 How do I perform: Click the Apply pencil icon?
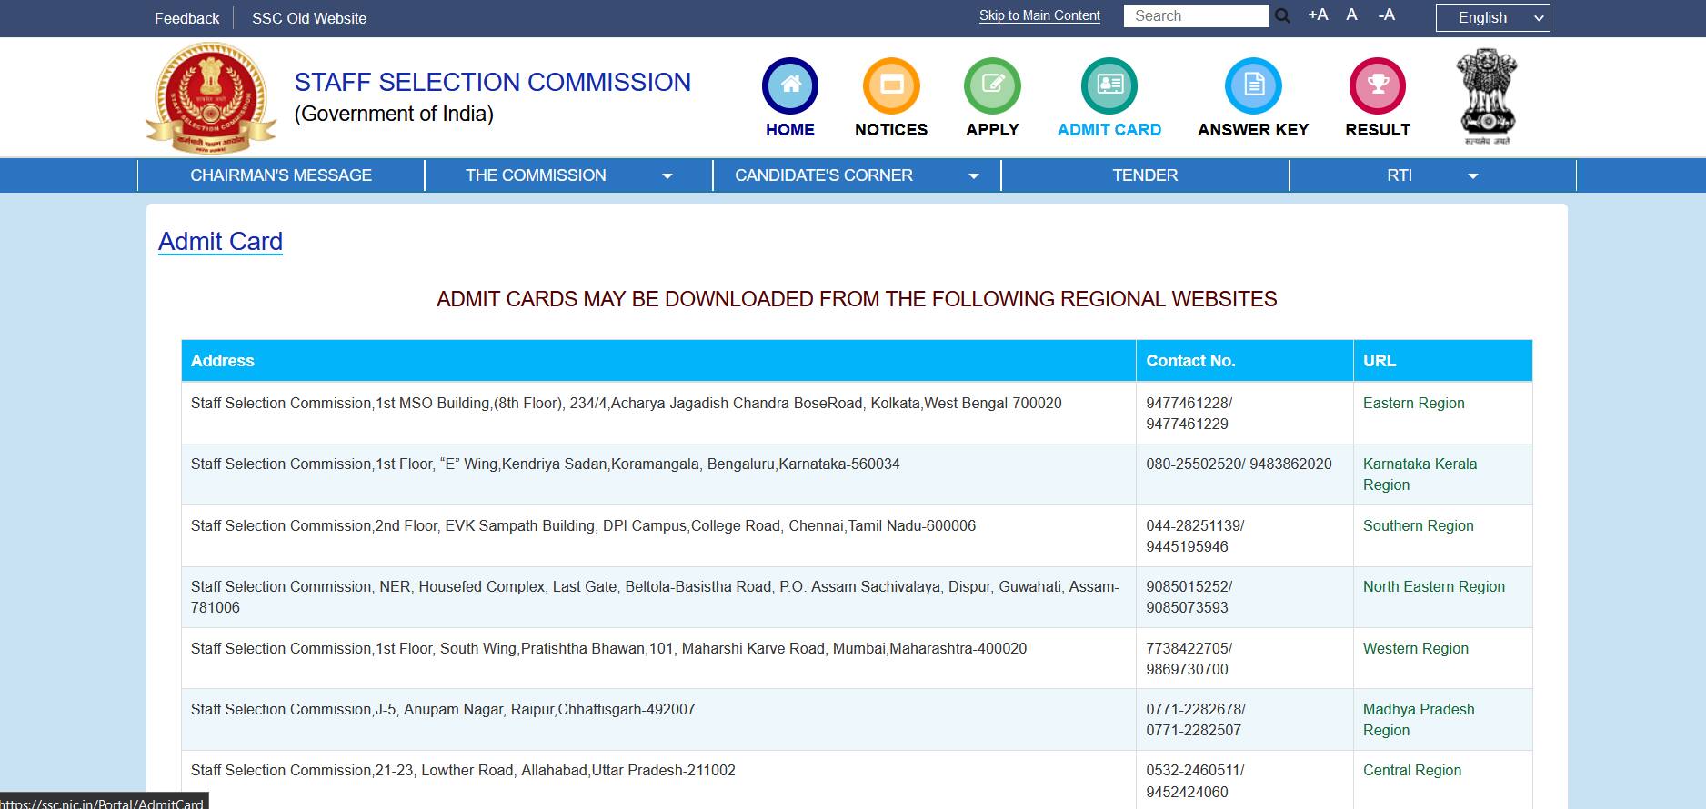point(992,85)
